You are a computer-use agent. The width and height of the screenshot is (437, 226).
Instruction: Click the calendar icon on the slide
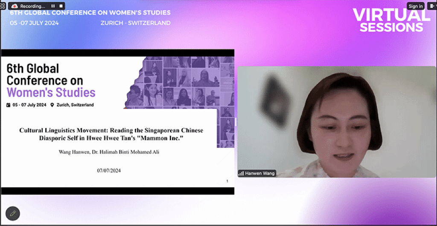8,105
